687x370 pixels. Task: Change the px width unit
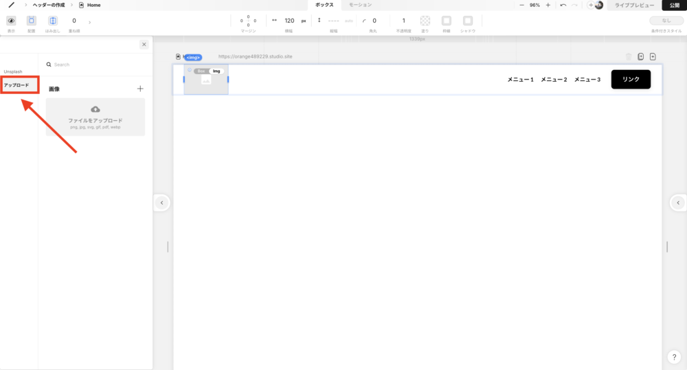point(304,21)
